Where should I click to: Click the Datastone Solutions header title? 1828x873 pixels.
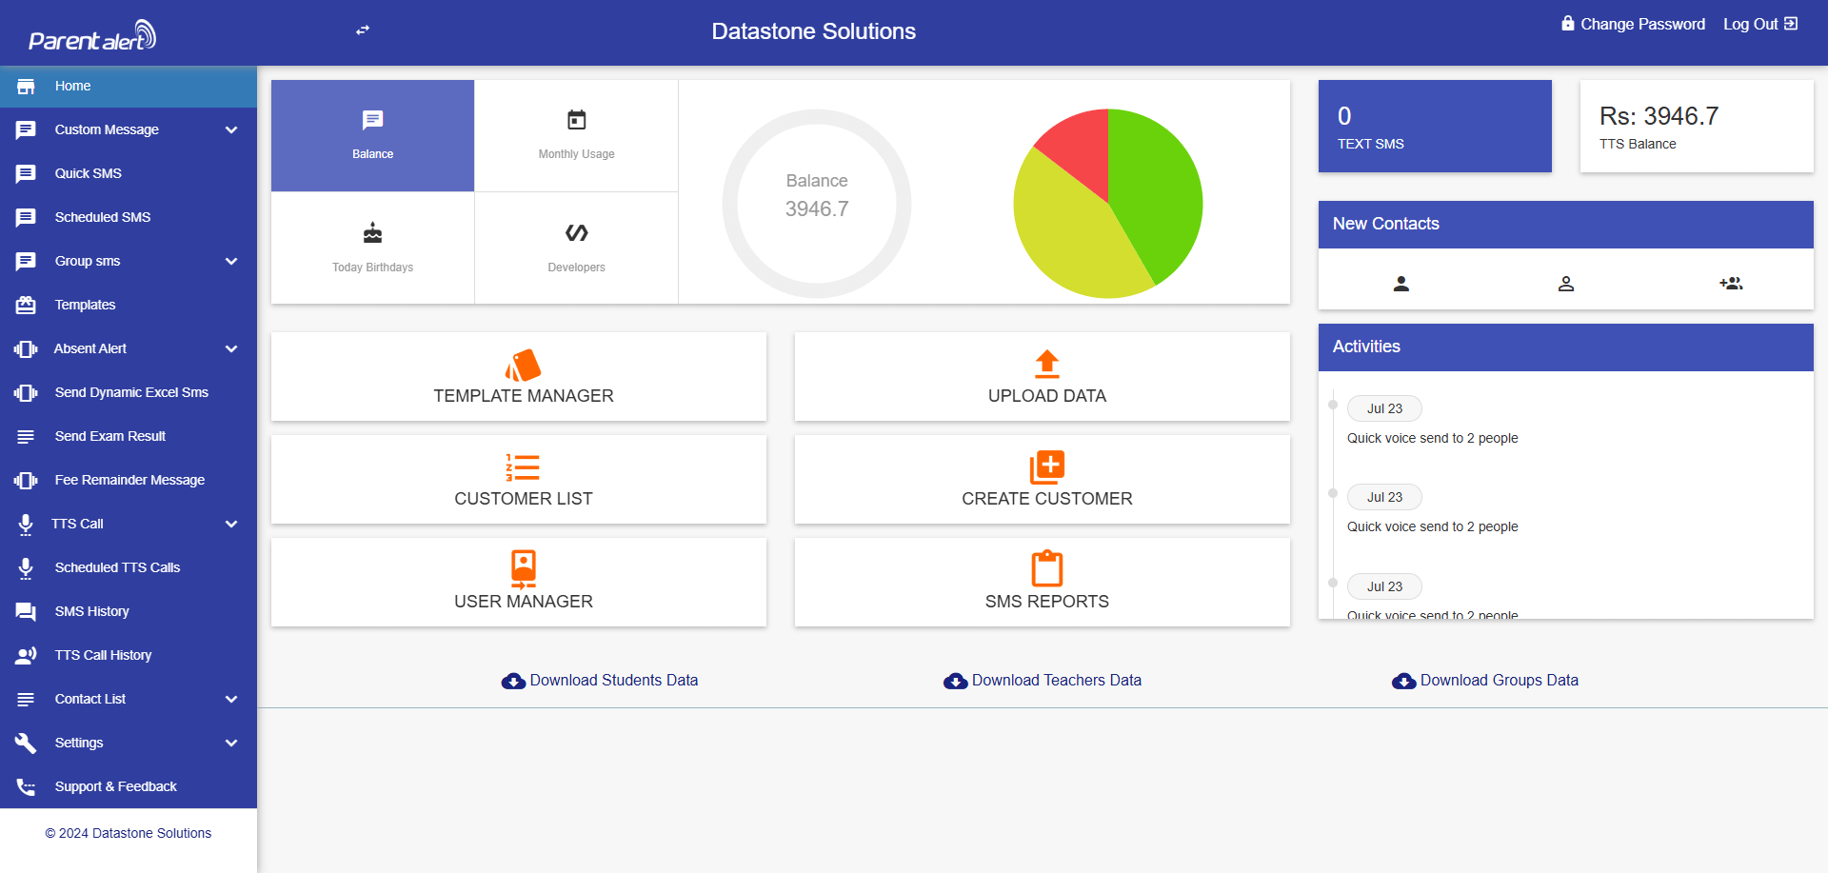pyautogui.click(x=814, y=31)
